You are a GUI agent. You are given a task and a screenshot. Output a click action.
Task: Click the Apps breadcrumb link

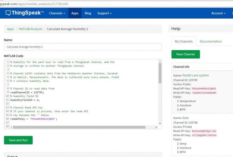(x=11, y=29)
